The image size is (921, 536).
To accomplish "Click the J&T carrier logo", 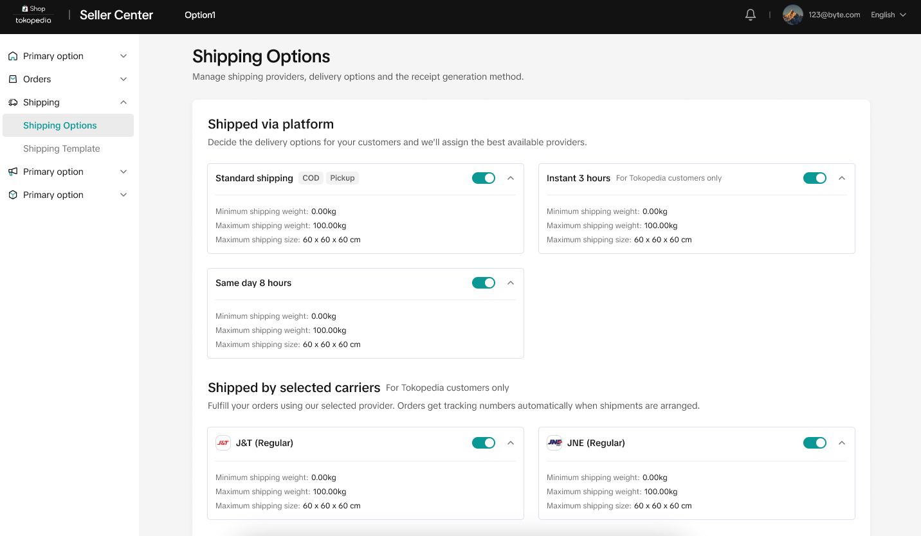I will coord(223,443).
